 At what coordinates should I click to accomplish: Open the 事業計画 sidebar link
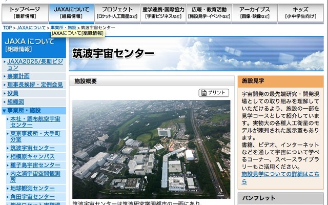pos(18,76)
